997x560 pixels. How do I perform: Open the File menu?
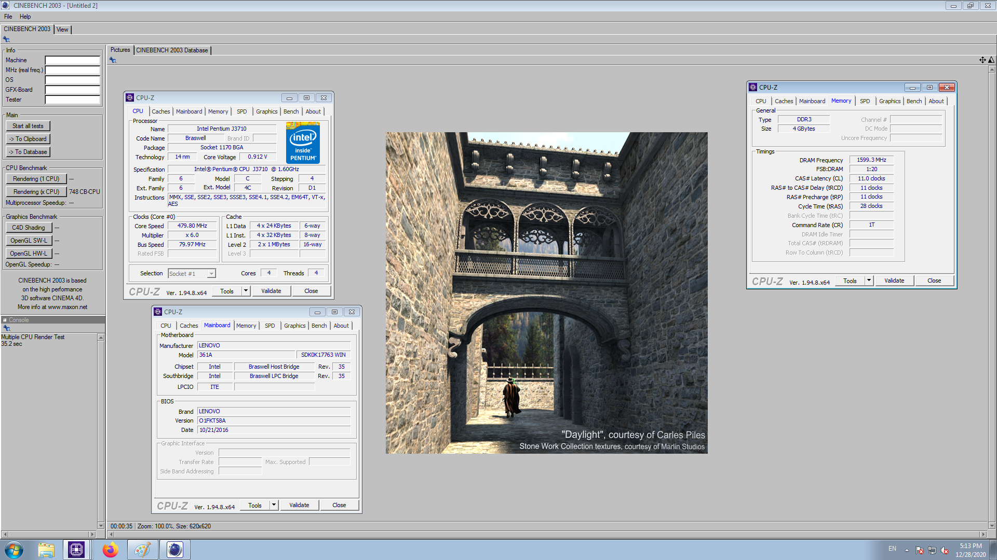click(x=8, y=17)
